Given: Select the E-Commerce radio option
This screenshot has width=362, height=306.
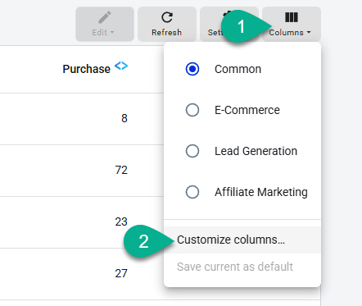Looking at the screenshot, I should tap(192, 110).
